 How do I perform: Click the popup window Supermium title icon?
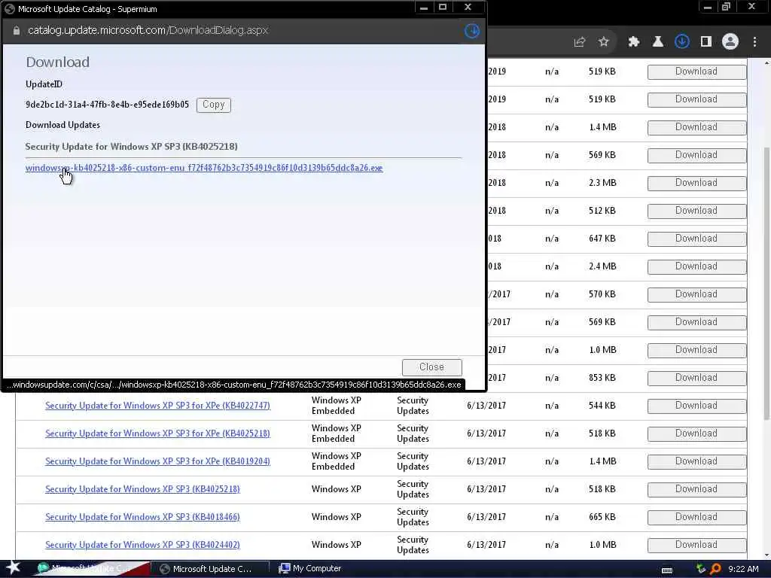click(x=9, y=9)
